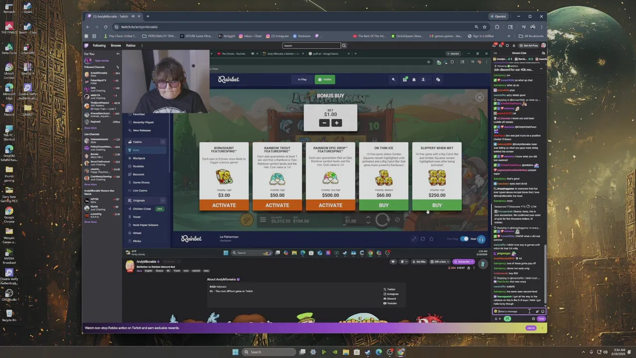Open the Twitch home logo
The image size is (636, 358).
click(86, 45)
